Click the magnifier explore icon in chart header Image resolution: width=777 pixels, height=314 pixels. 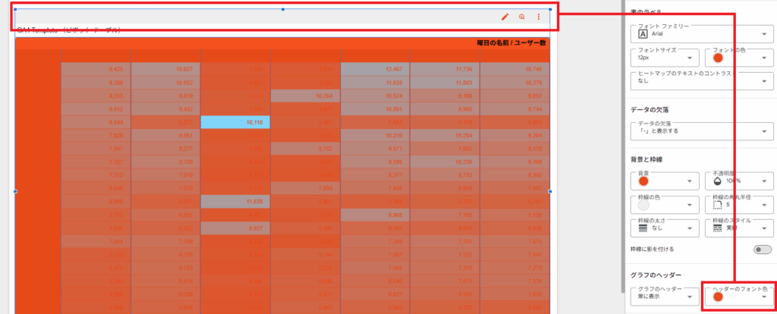click(x=522, y=17)
